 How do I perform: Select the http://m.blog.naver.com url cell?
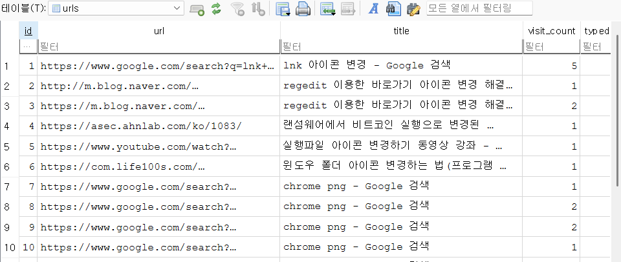(159, 86)
